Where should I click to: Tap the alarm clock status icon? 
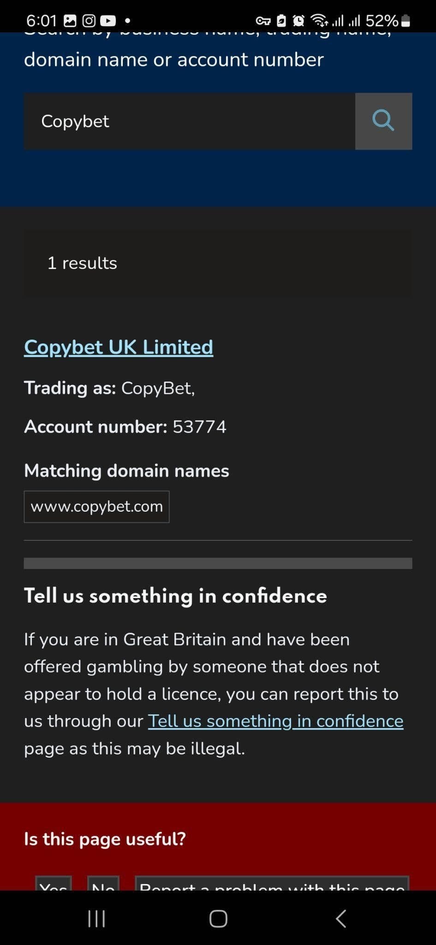pos(298,20)
